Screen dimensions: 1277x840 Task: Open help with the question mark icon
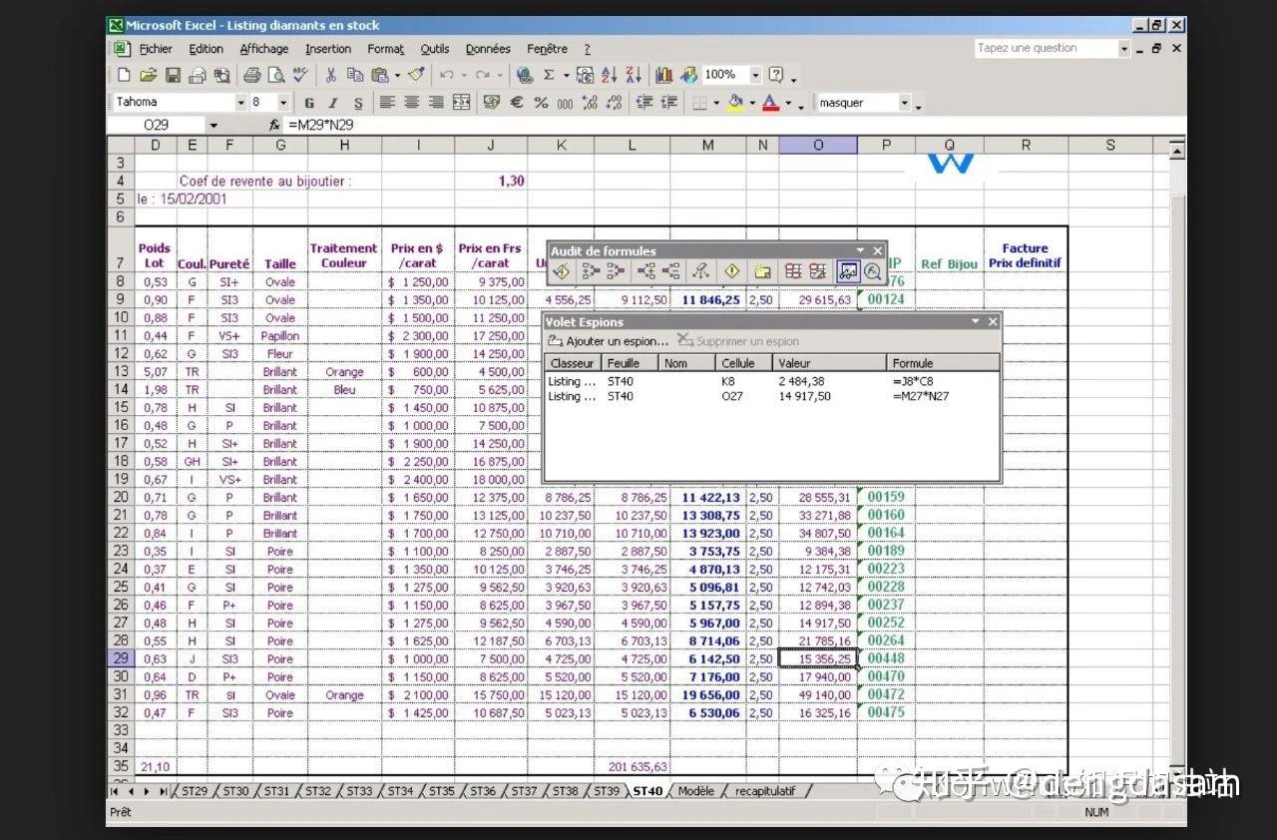(x=776, y=76)
